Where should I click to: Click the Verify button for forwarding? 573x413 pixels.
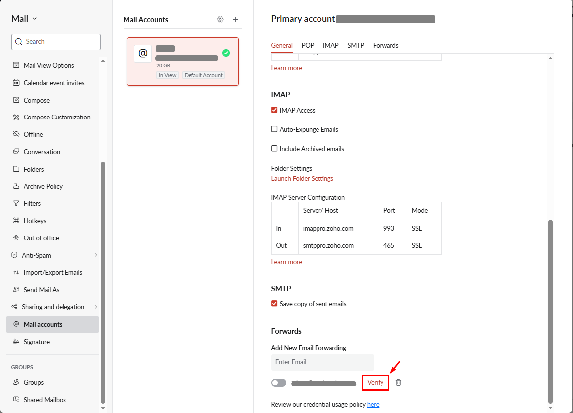375,383
